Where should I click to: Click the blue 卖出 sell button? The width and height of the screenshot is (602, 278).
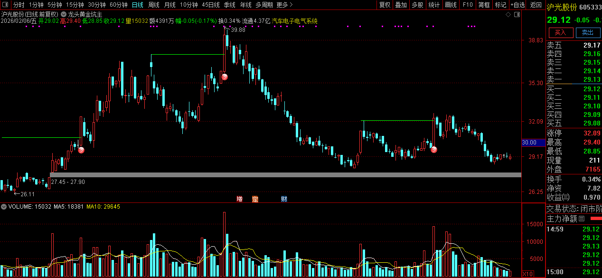point(588,32)
